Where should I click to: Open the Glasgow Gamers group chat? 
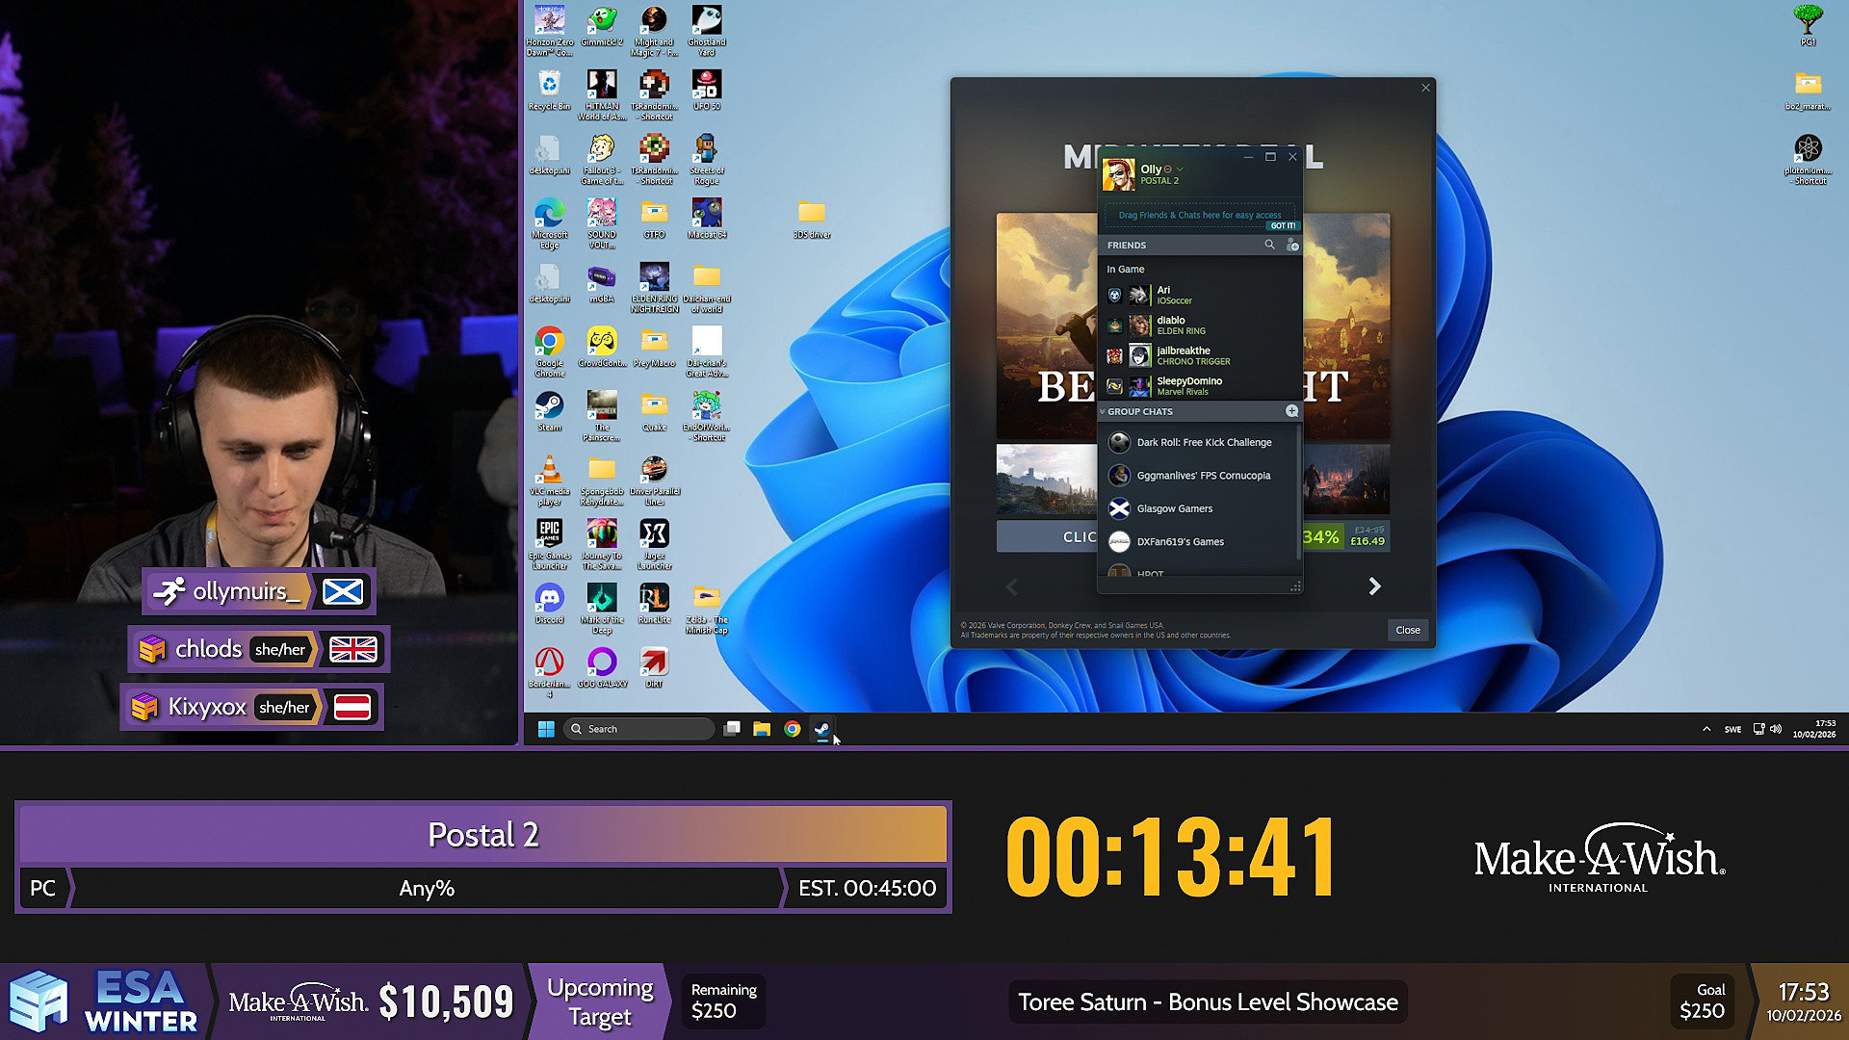tap(1175, 508)
